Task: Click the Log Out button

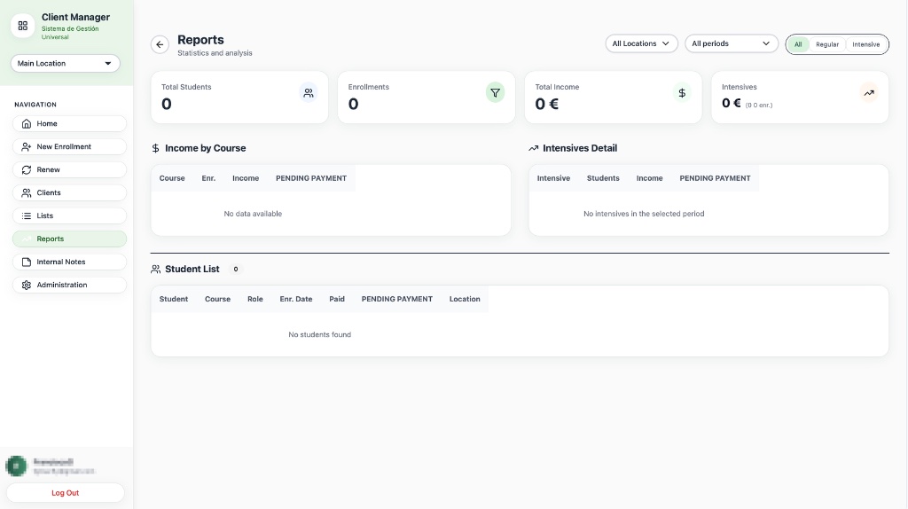Action: pyautogui.click(x=66, y=493)
